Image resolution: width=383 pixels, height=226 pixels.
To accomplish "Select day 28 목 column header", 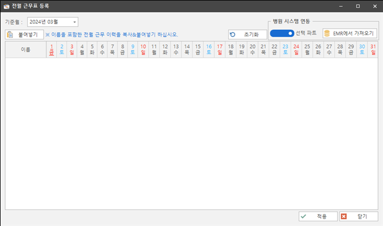I will [340, 49].
